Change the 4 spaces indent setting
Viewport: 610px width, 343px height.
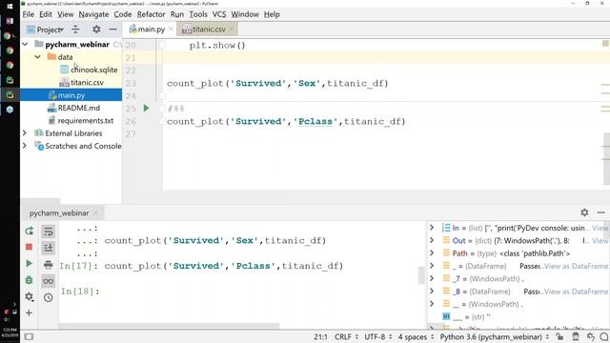(x=416, y=336)
